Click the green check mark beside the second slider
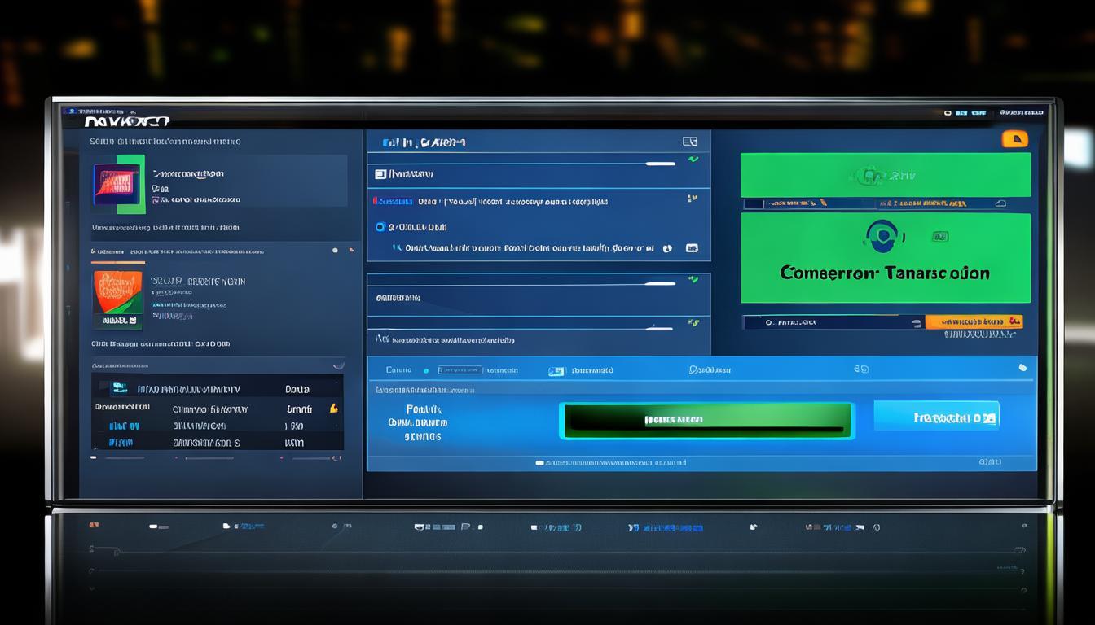1095x625 pixels. coord(693,279)
